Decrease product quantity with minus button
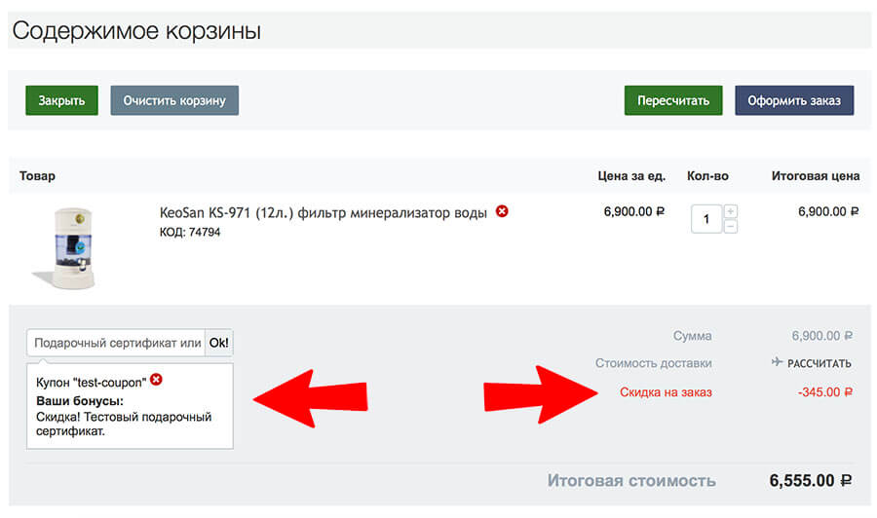This screenshot has width=877, height=518. 731,227
